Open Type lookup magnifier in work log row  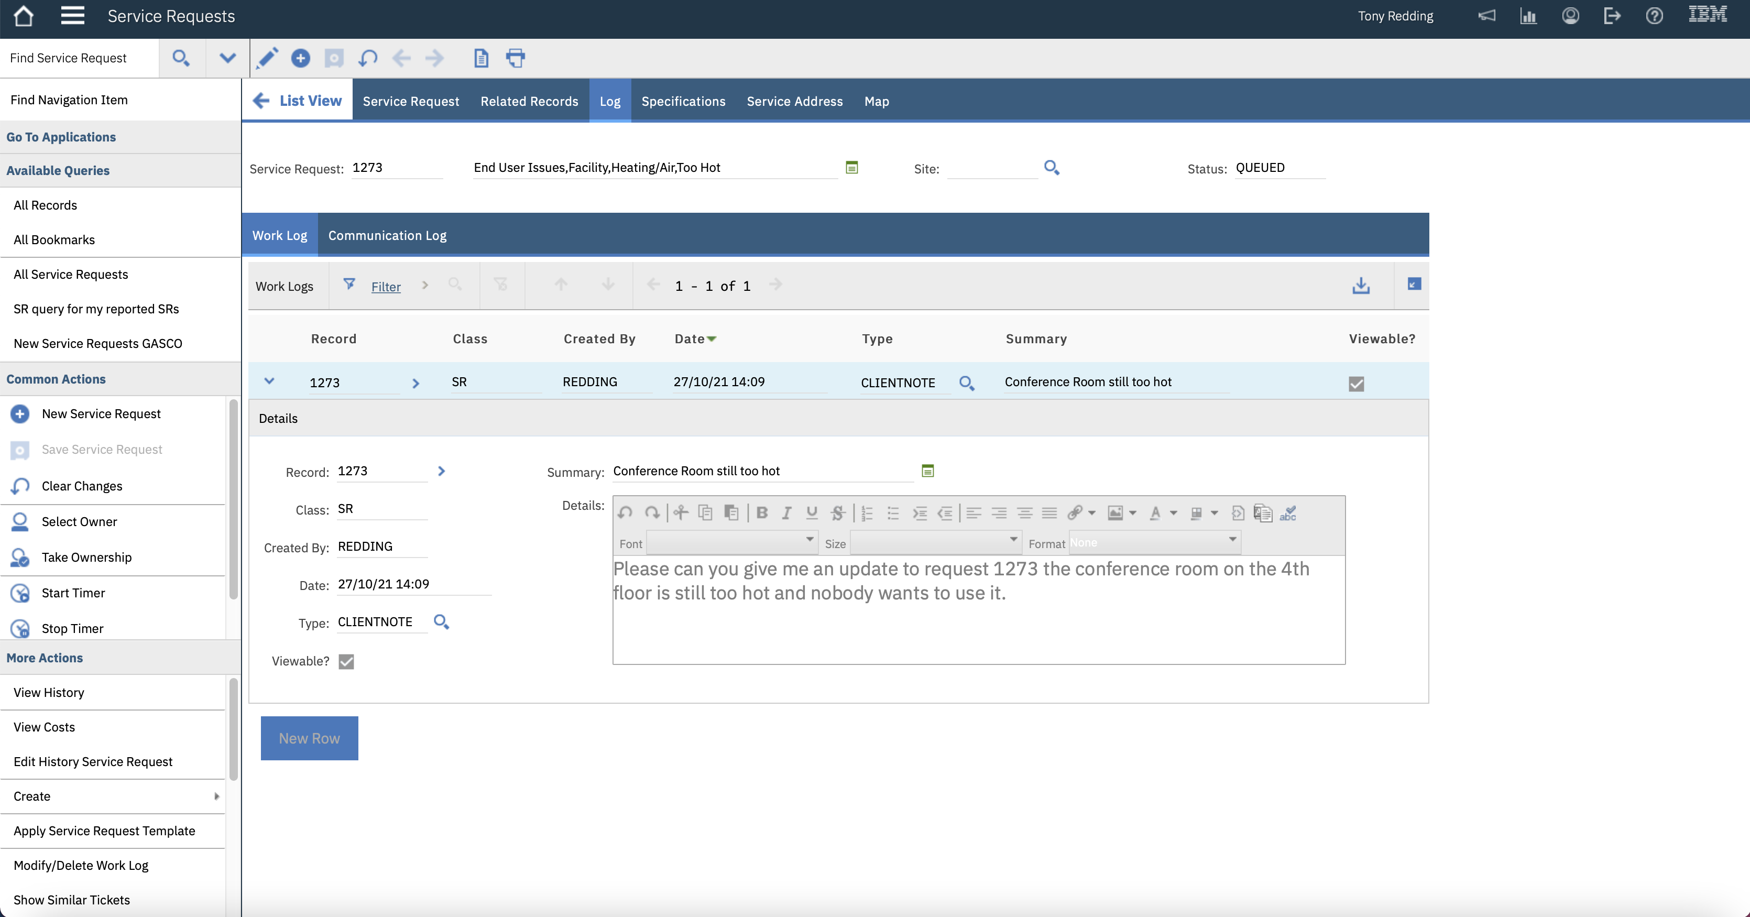coord(967,383)
